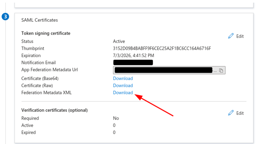
Task: Click the Token signing certificate heading
Action: click(46, 33)
